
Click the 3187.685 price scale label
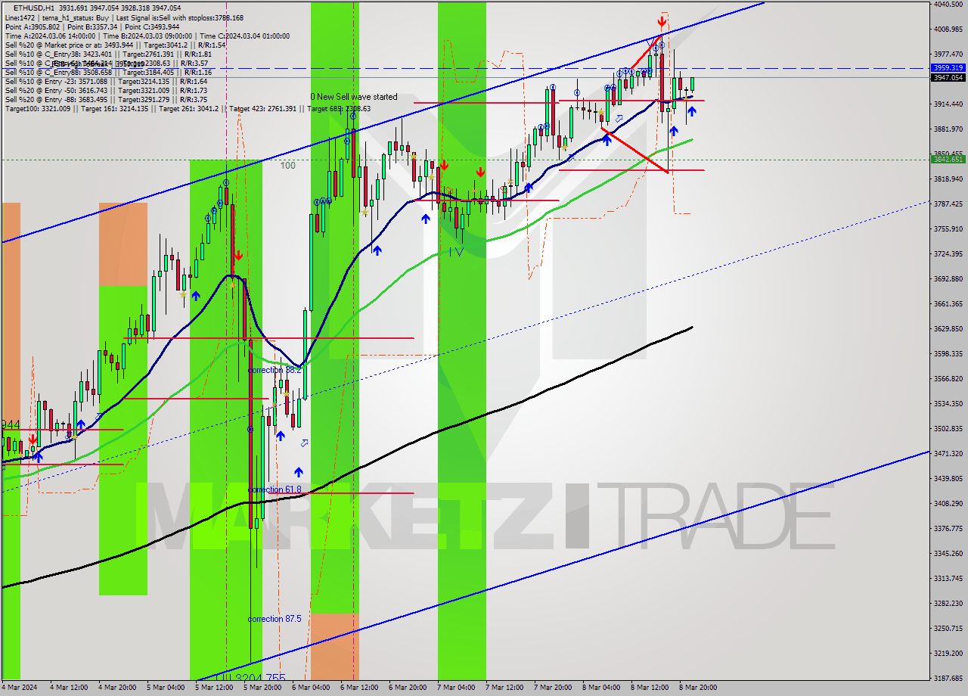tap(949, 678)
